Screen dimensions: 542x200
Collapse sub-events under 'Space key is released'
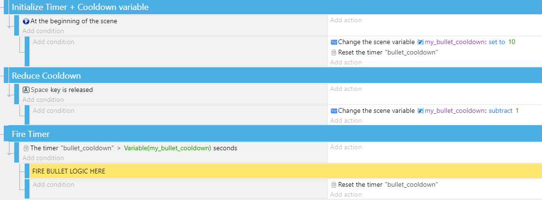pyautogui.click(x=10, y=91)
